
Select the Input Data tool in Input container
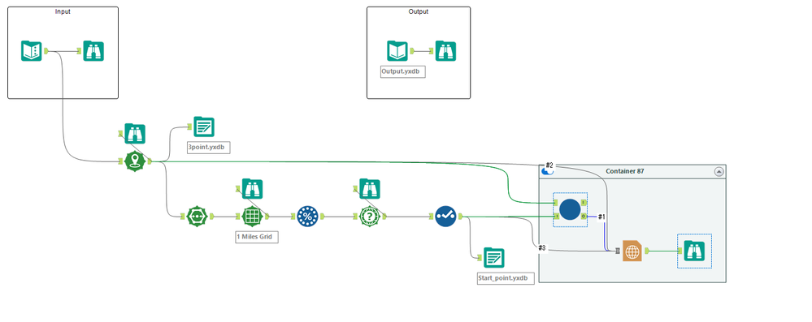(x=31, y=51)
